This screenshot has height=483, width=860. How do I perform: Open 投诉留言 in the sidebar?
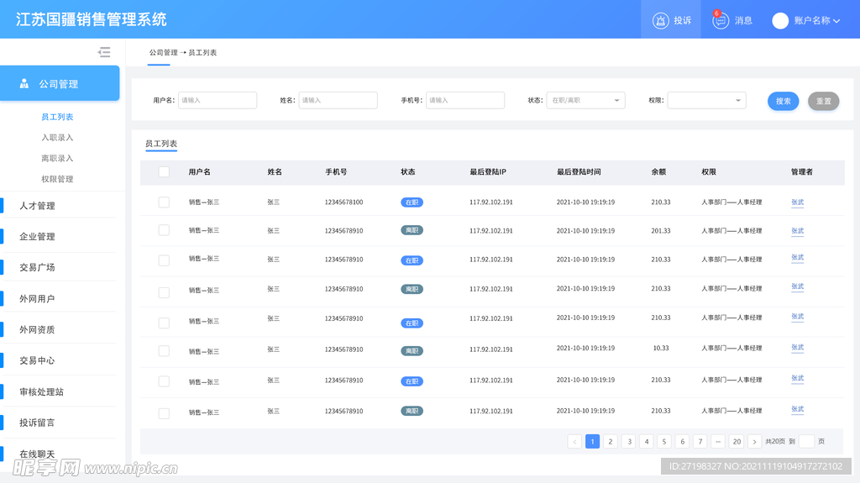tap(37, 423)
